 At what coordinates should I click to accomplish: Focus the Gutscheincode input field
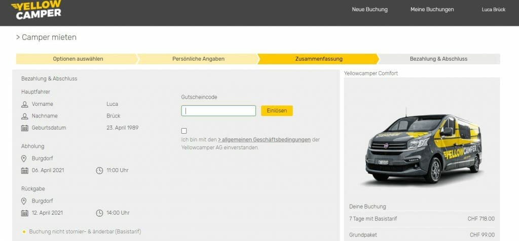coord(218,111)
